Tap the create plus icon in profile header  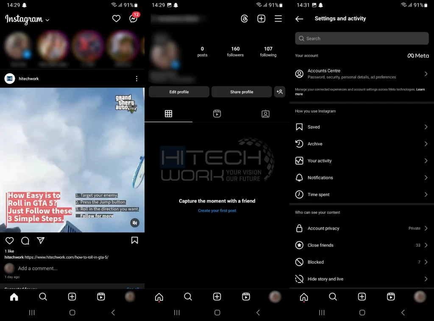(261, 19)
